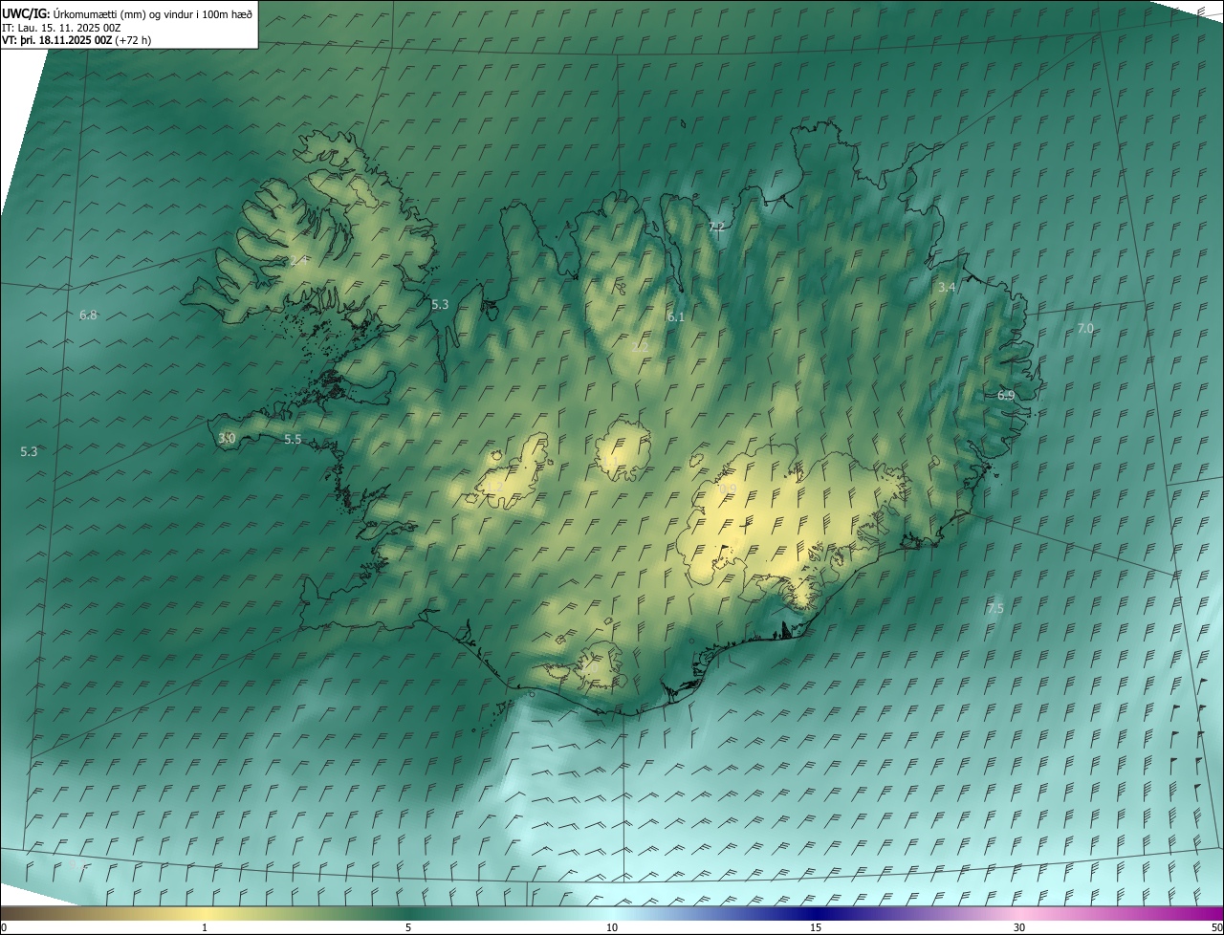Click the colorbar's 50 tick label

point(1216,927)
